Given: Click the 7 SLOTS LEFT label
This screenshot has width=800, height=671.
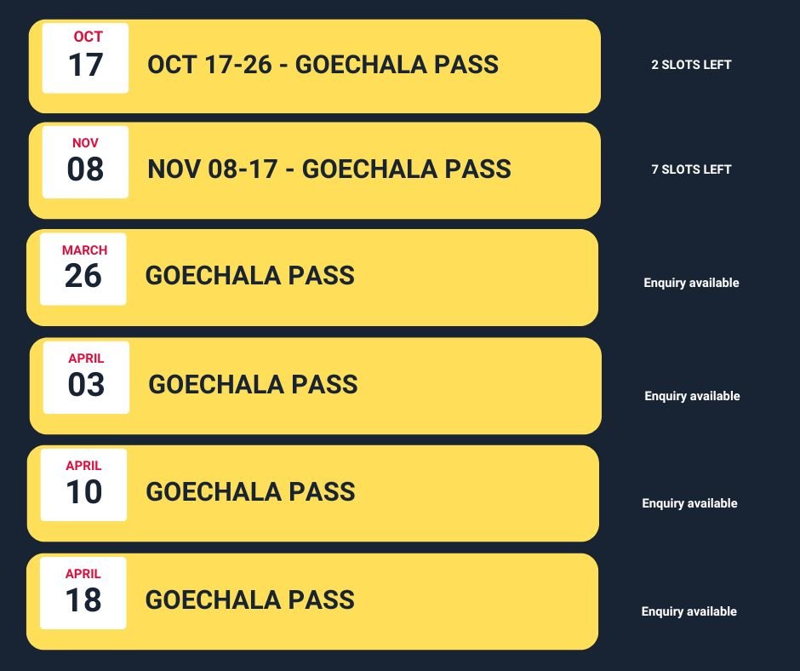Looking at the screenshot, I should coord(691,169).
